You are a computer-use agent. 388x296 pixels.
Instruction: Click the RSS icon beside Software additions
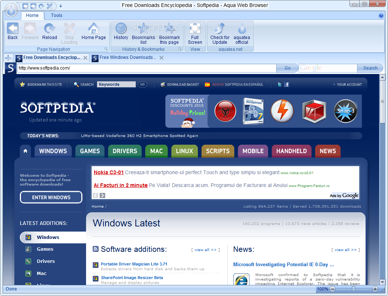tap(96, 249)
